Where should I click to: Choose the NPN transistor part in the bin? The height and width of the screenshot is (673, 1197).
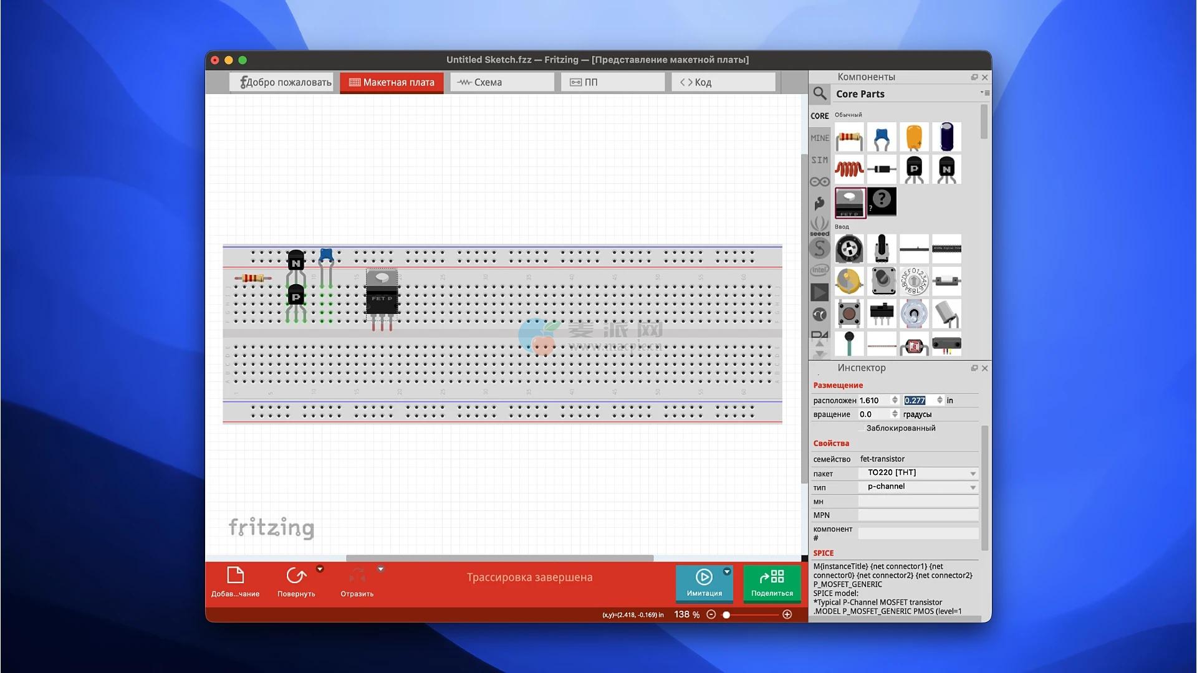(x=946, y=169)
